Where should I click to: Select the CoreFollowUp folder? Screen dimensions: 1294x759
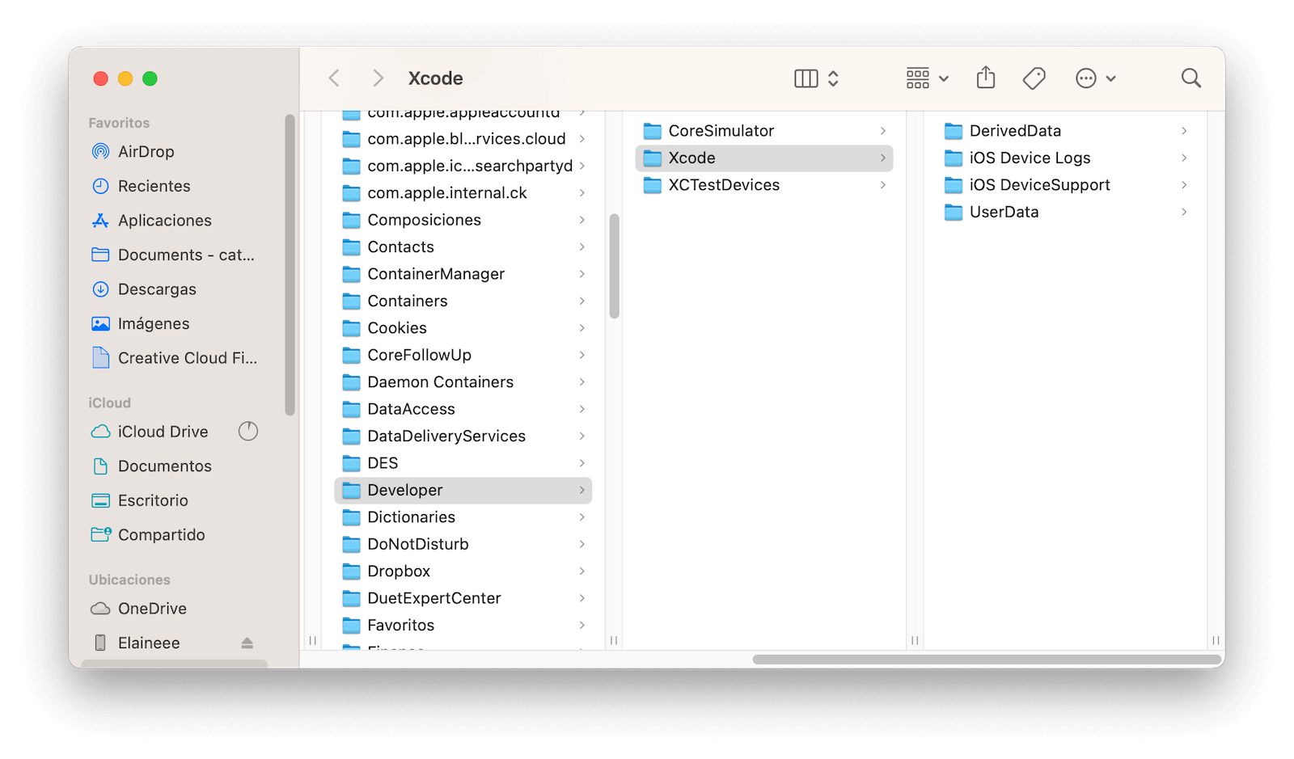tap(463, 355)
